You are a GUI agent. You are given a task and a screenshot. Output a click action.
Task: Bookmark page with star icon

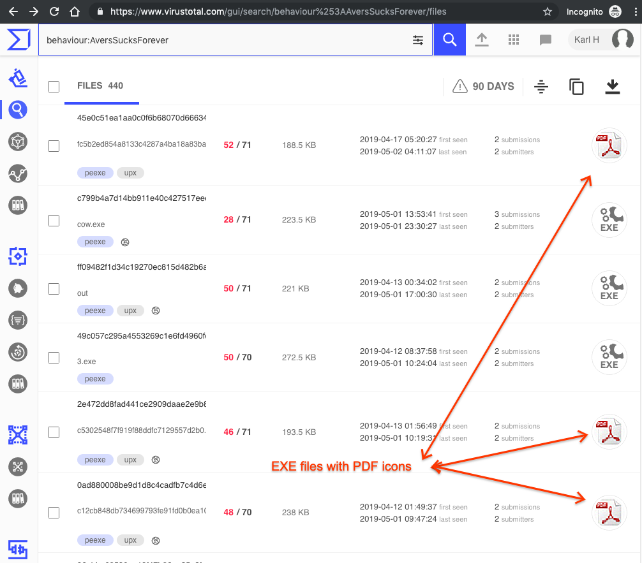[x=548, y=11]
